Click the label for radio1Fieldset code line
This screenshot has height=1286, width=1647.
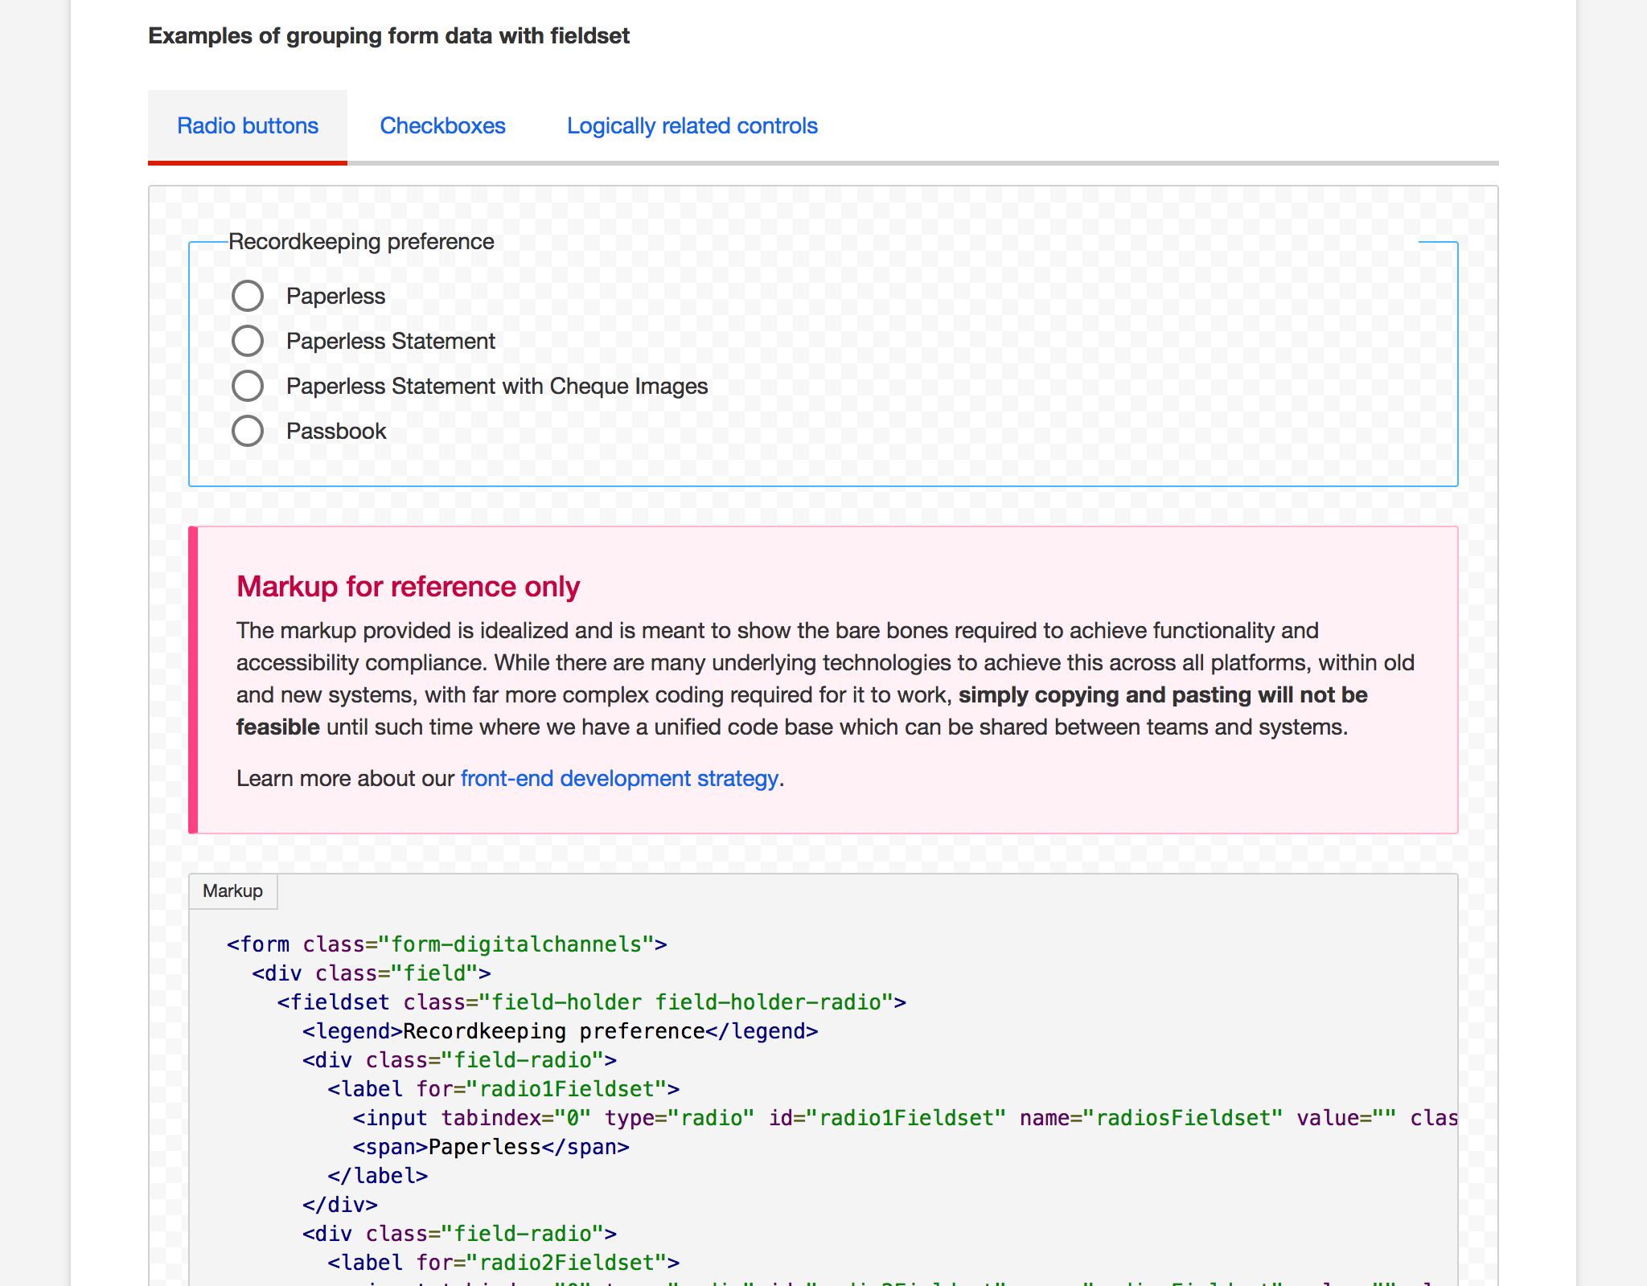point(503,1089)
